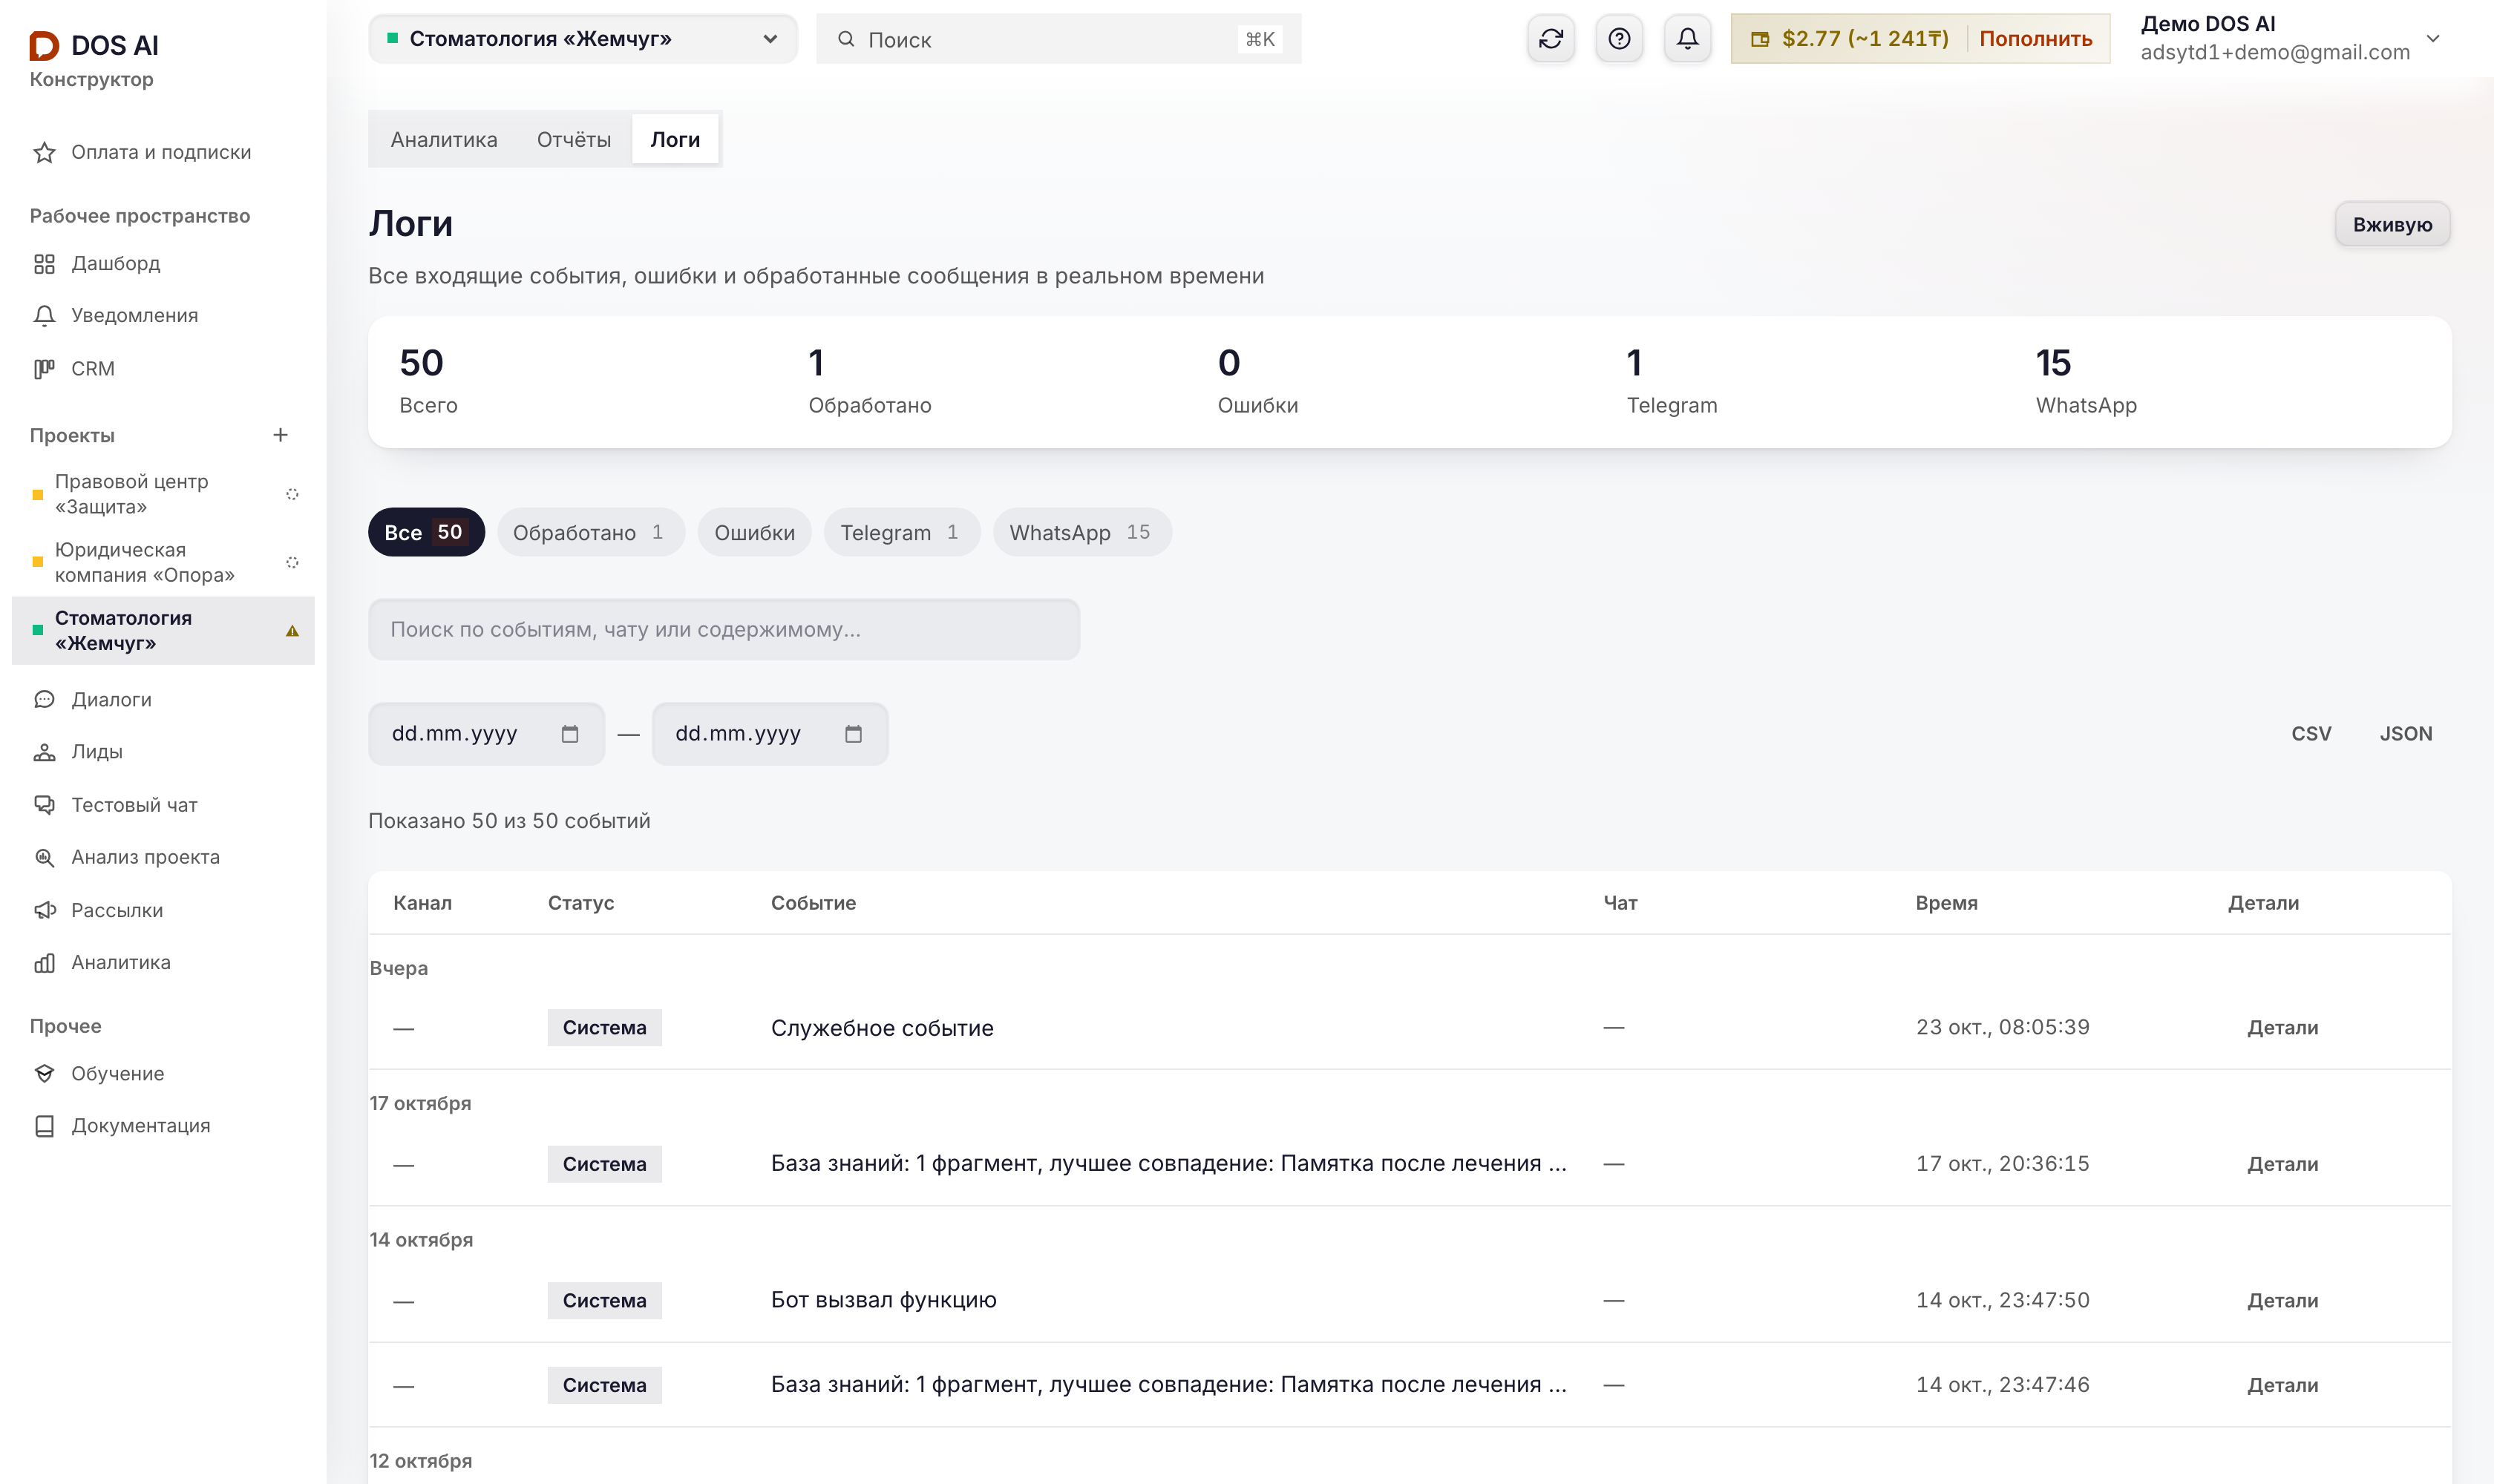Viewport: 2494px width, 1484px height.
Task: Filter logs by Ошибки chip
Action: coord(754,532)
